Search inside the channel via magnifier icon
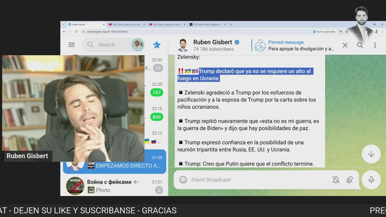The height and width of the screenshot is (217, 386). 360,45
